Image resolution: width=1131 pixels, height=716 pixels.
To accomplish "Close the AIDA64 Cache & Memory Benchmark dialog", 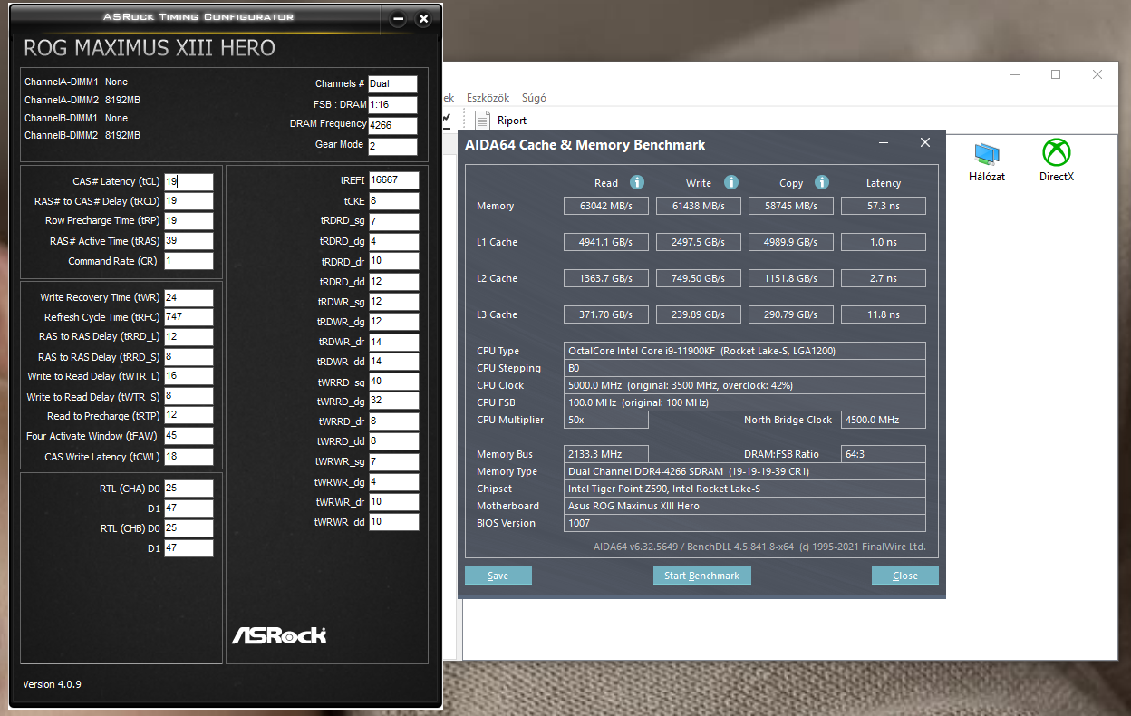I will pyautogui.click(x=925, y=142).
